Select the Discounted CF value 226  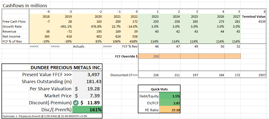(149, 75)
